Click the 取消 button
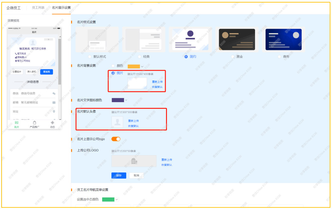The image size is (332, 209). tap(136, 176)
